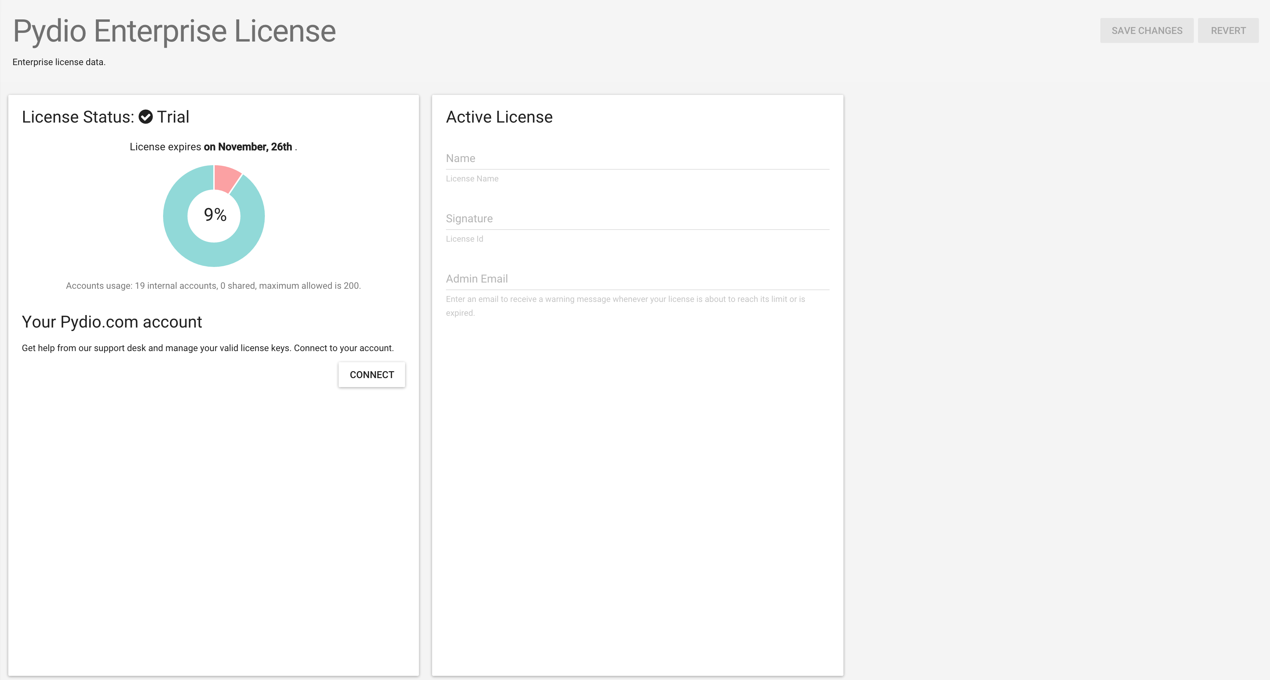Image resolution: width=1270 pixels, height=680 pixels.
Task: Connect to your Pydio.com account
Action: tap(372, 375)
